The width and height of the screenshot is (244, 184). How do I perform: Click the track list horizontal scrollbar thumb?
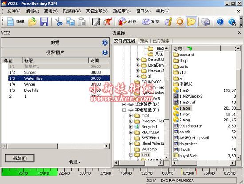(x=32, y=146)
